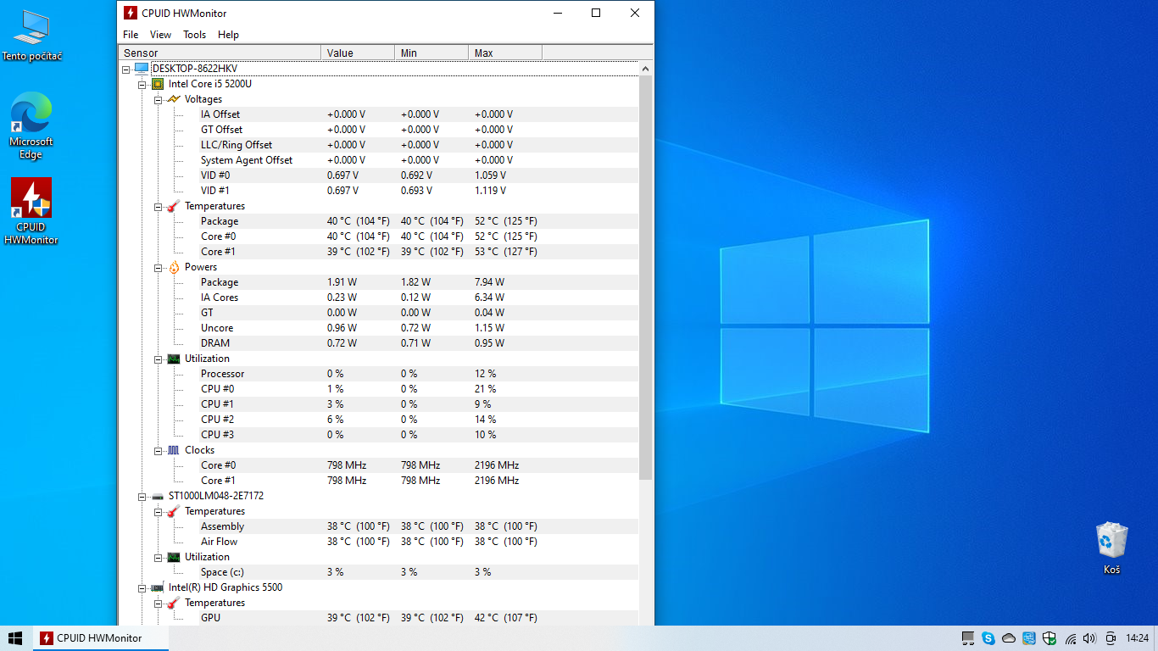Click the Skype icon in system tray
The height and width of the screenshot is (651, 1158).
click(988, 638)
